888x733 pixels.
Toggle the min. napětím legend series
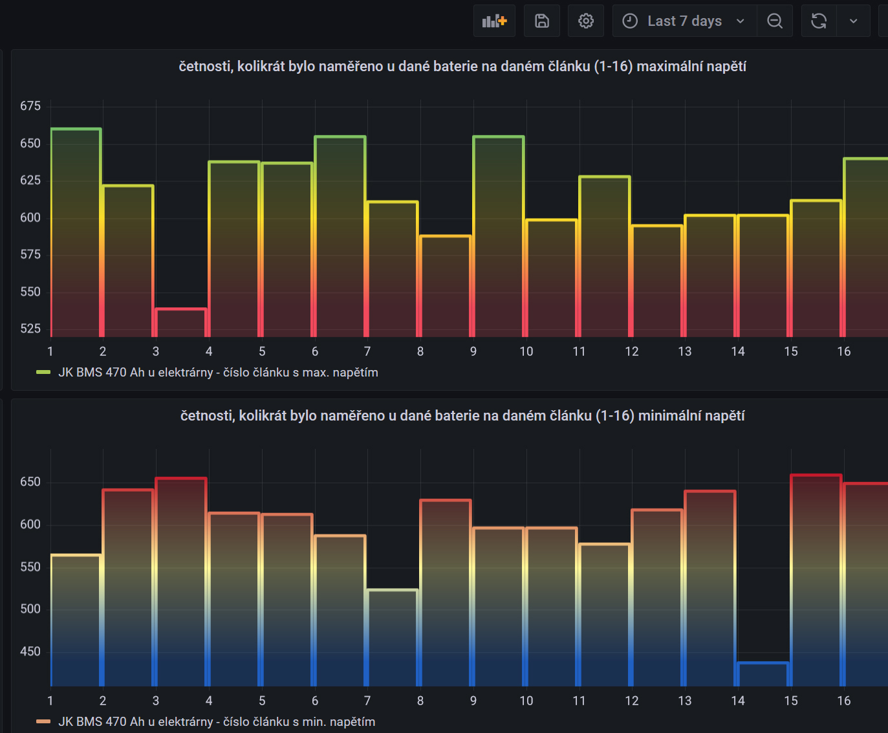(x=217, y=722)
